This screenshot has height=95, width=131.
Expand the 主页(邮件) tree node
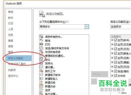(112, 40)
